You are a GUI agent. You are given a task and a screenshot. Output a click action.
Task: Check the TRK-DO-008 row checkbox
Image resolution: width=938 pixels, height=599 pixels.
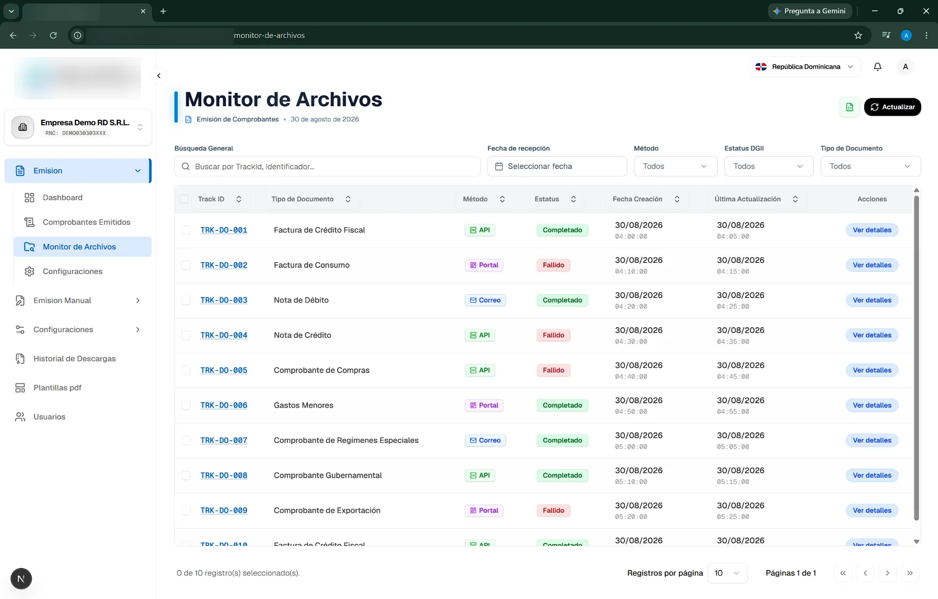click(186, 475)
